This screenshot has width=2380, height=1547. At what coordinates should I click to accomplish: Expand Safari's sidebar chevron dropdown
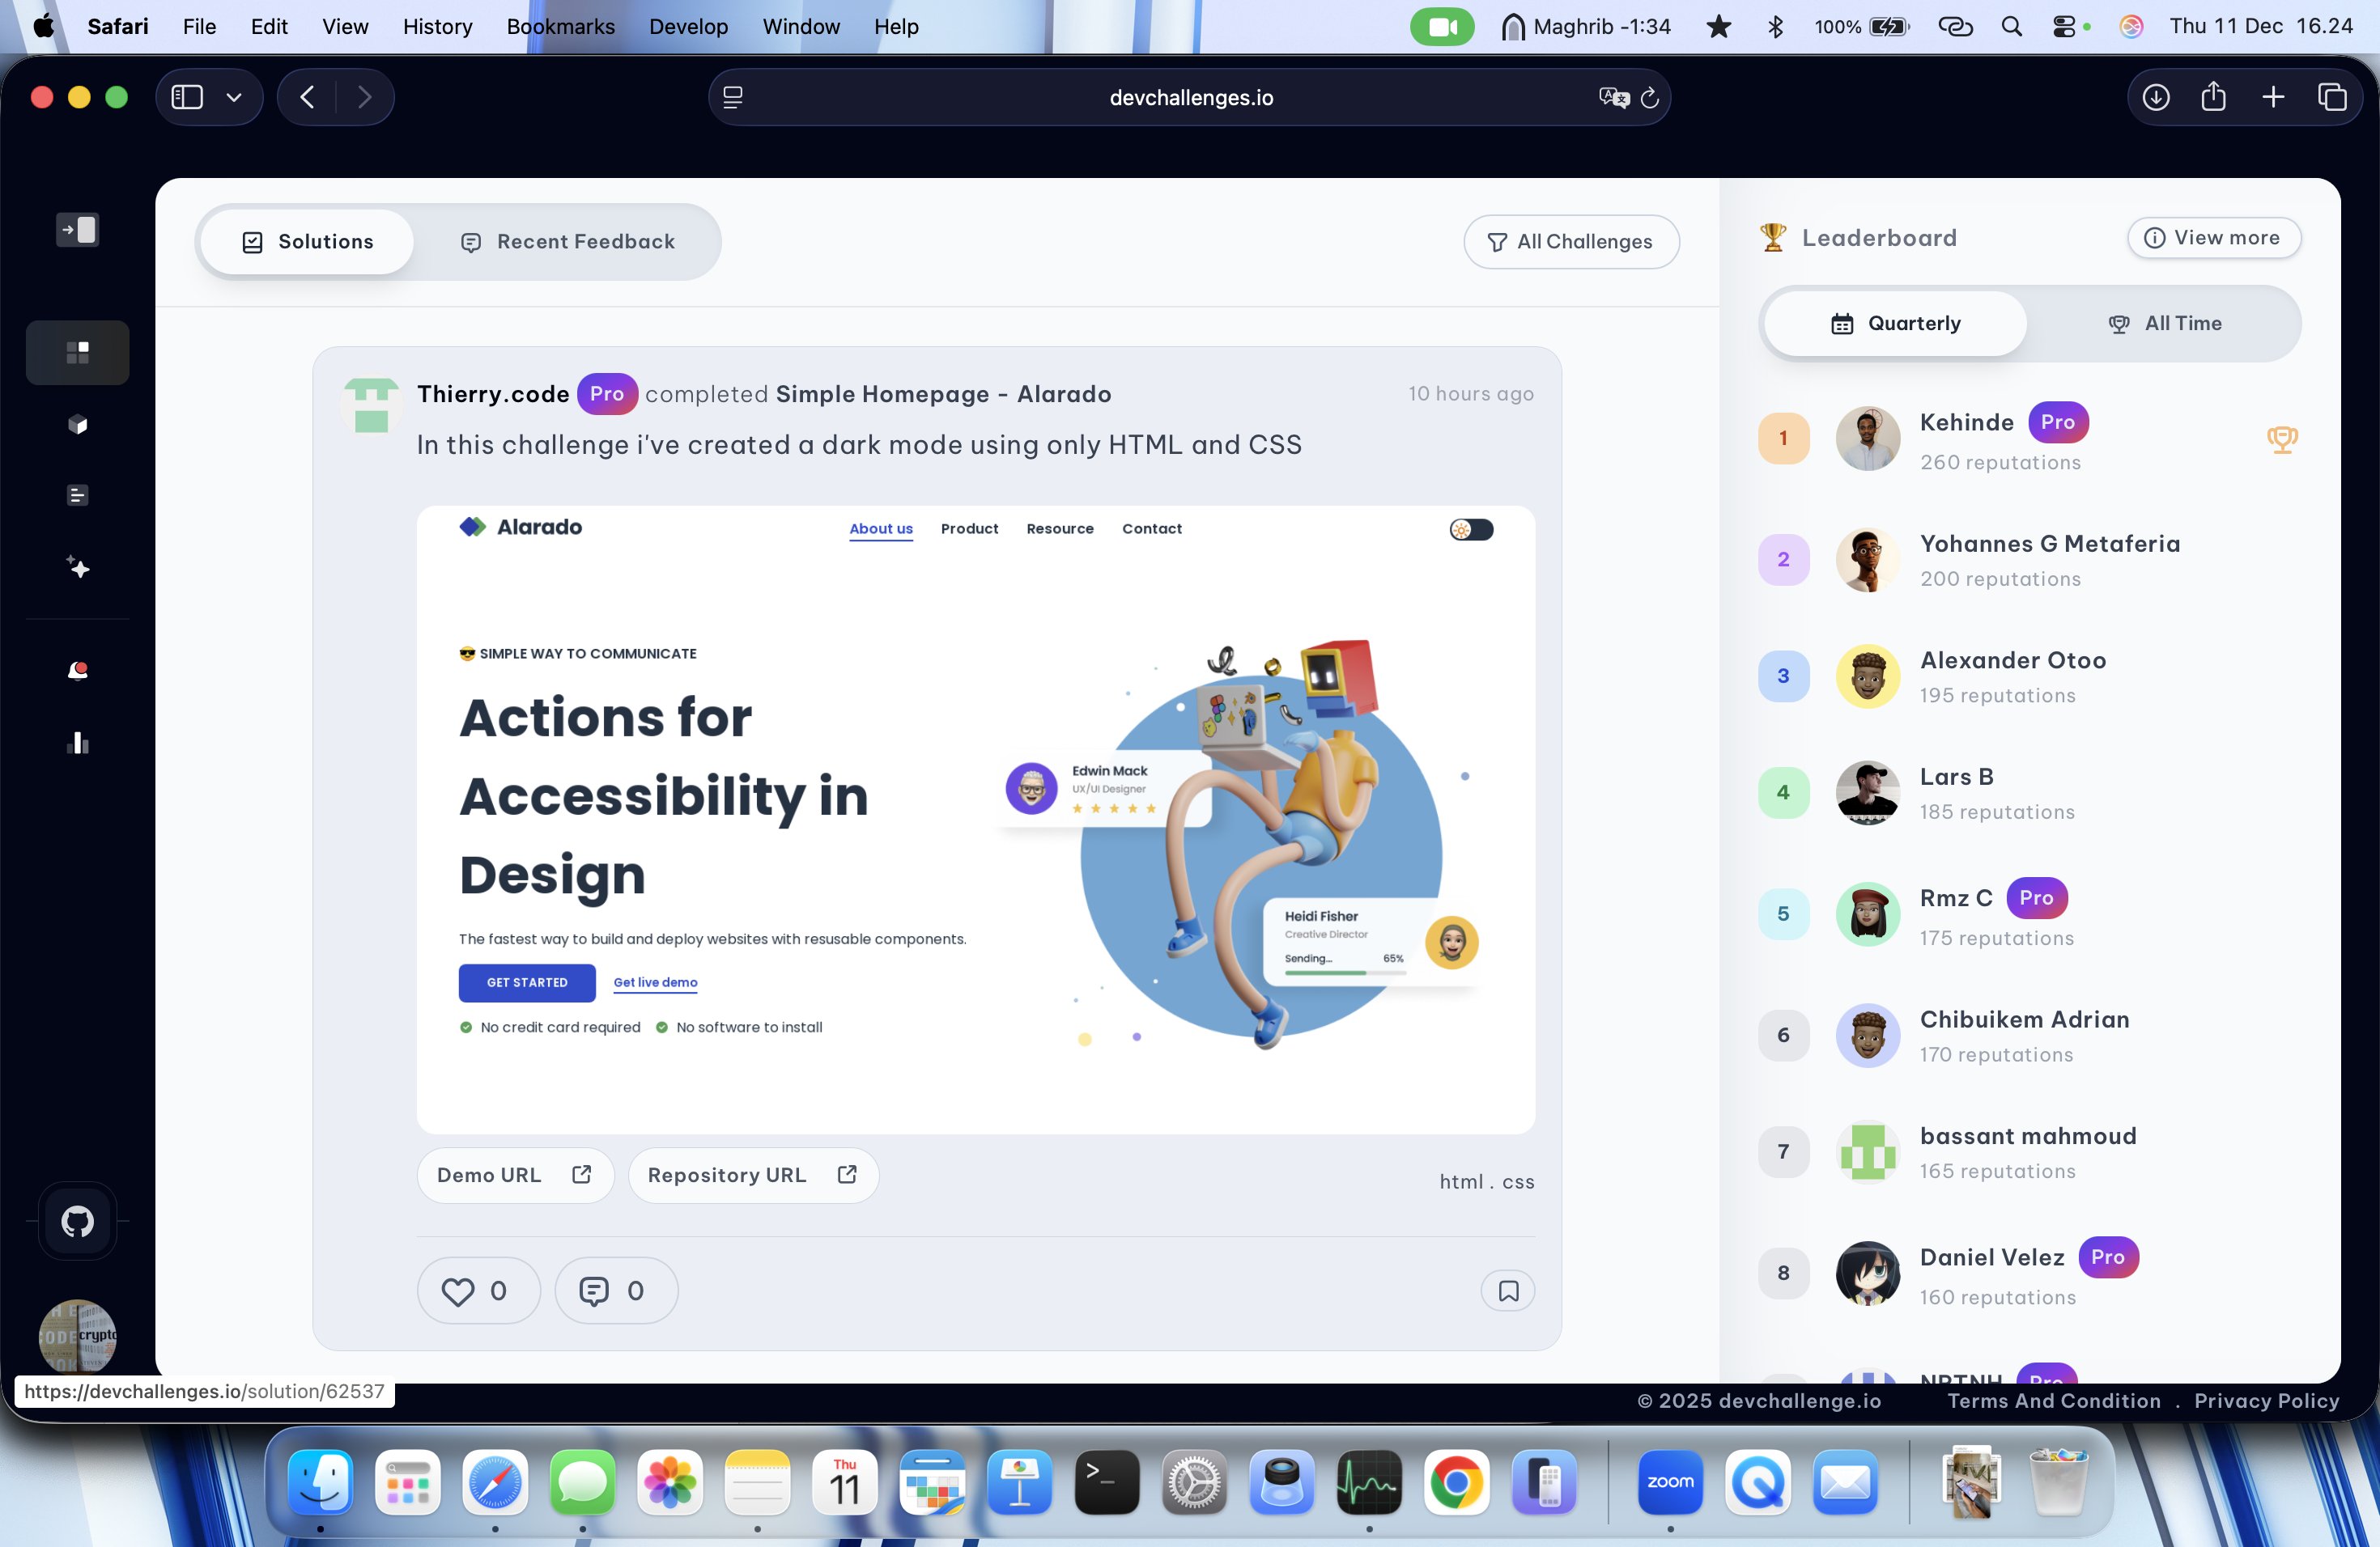coord(234,97)
